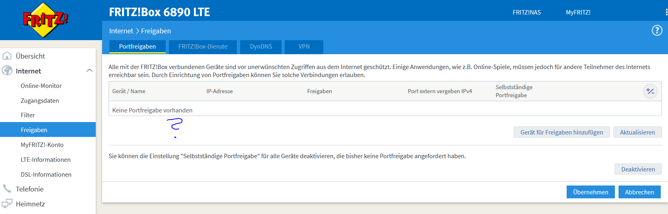Click the FRITZ! logo
This screenshot has width=668, height=214.
coord(45,20)
